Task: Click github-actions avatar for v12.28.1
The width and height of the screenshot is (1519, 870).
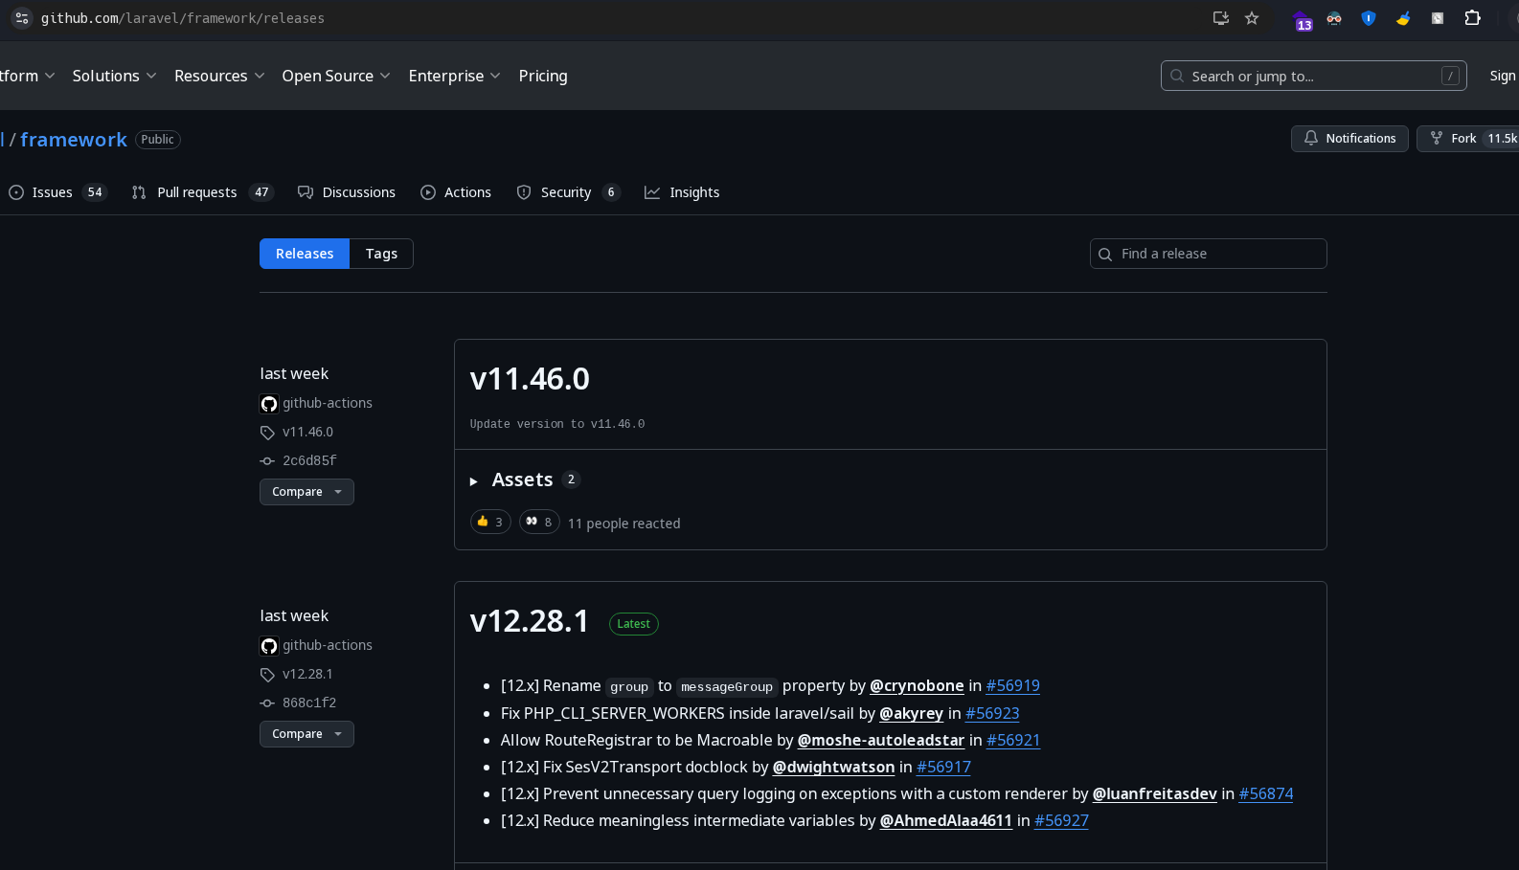Action: (269, 646)
